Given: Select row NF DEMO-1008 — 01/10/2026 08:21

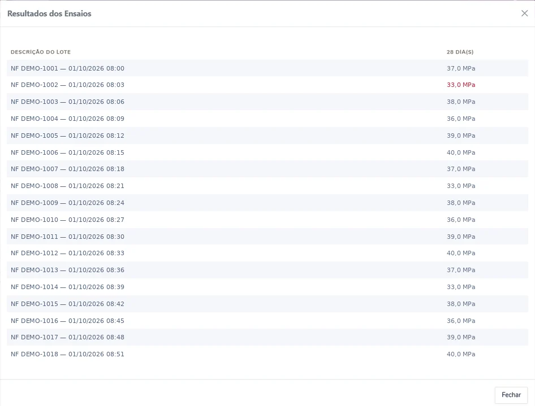Looking at the screenshot, I should (x=267, y=186).
